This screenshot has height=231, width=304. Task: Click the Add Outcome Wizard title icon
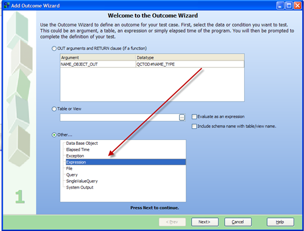pyautogui.click(x=7, y=5)
